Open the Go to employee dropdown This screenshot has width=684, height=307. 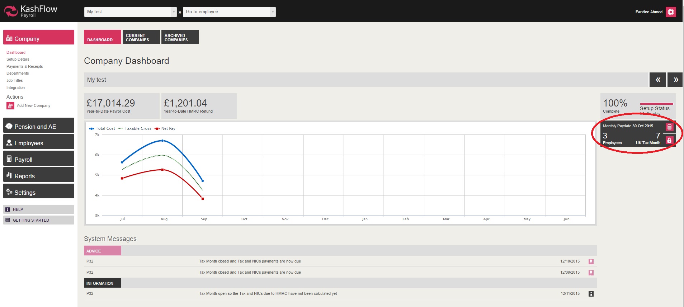pyautogui.click(x=229, y=12)
